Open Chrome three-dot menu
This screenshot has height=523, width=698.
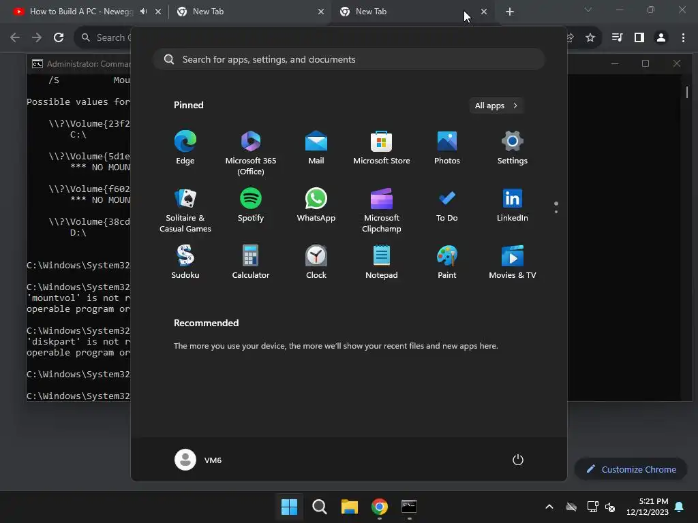pos(683,37)
